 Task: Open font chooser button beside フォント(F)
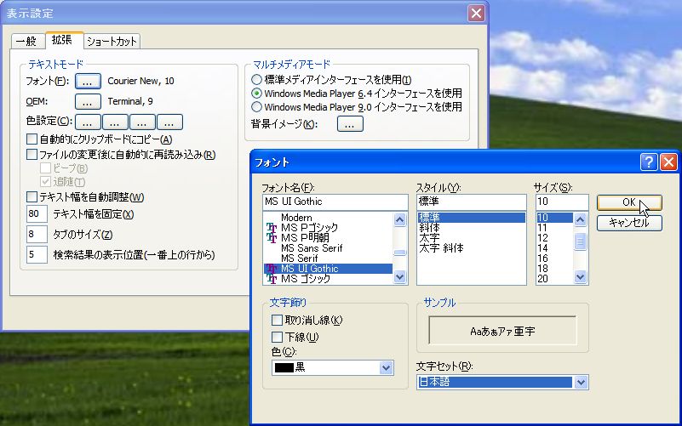(88, 82)
